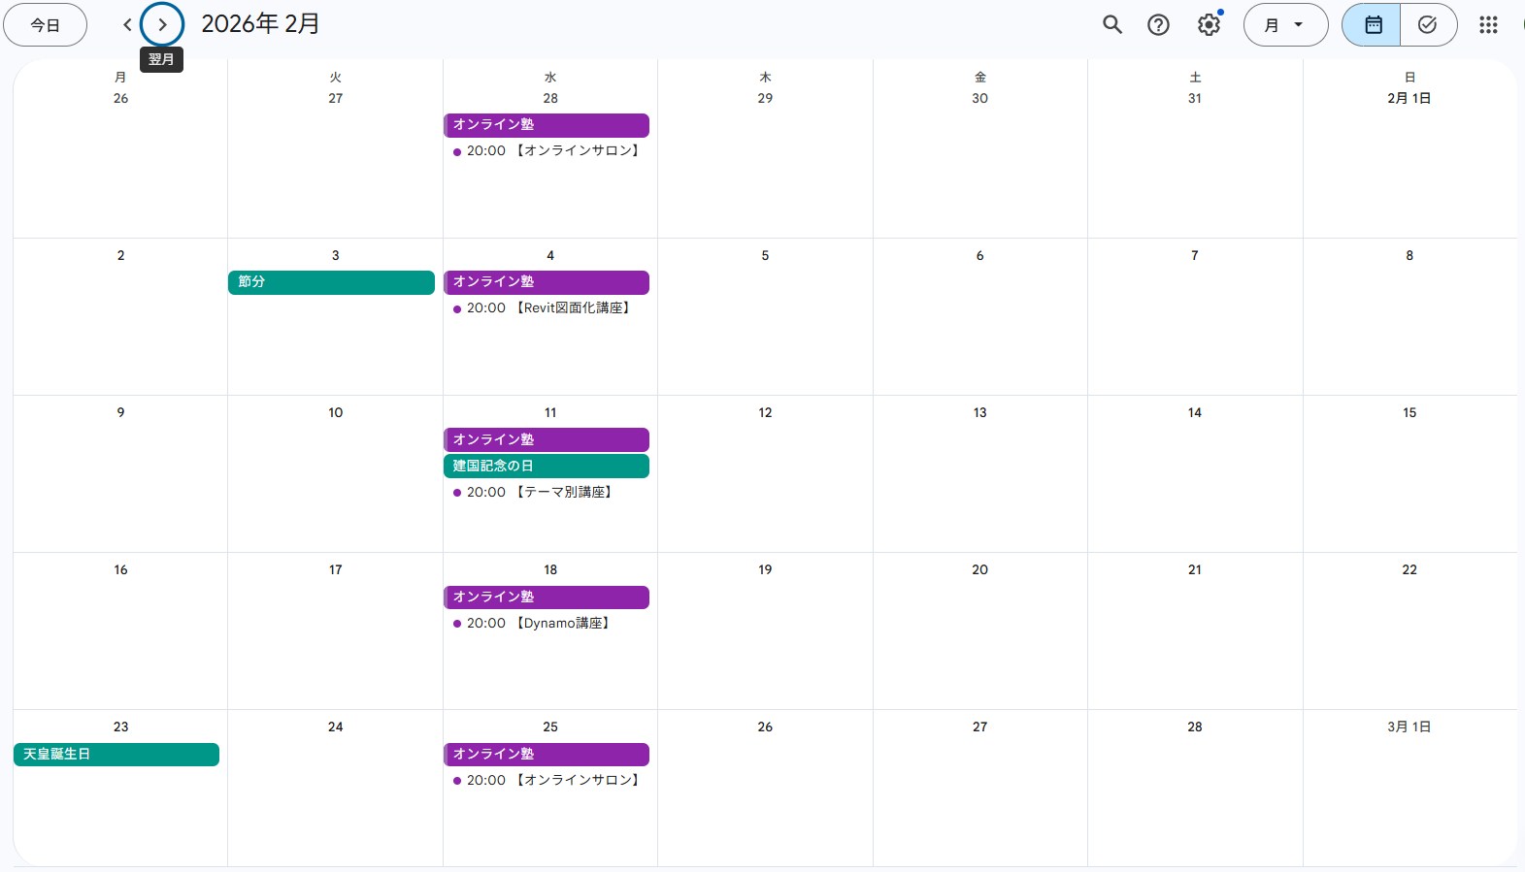Image resolution: width=1525 pixels, height=872 pixels.
Task: Expand the 月 view selector dropdown
Action: click(x=1285, y=25)
